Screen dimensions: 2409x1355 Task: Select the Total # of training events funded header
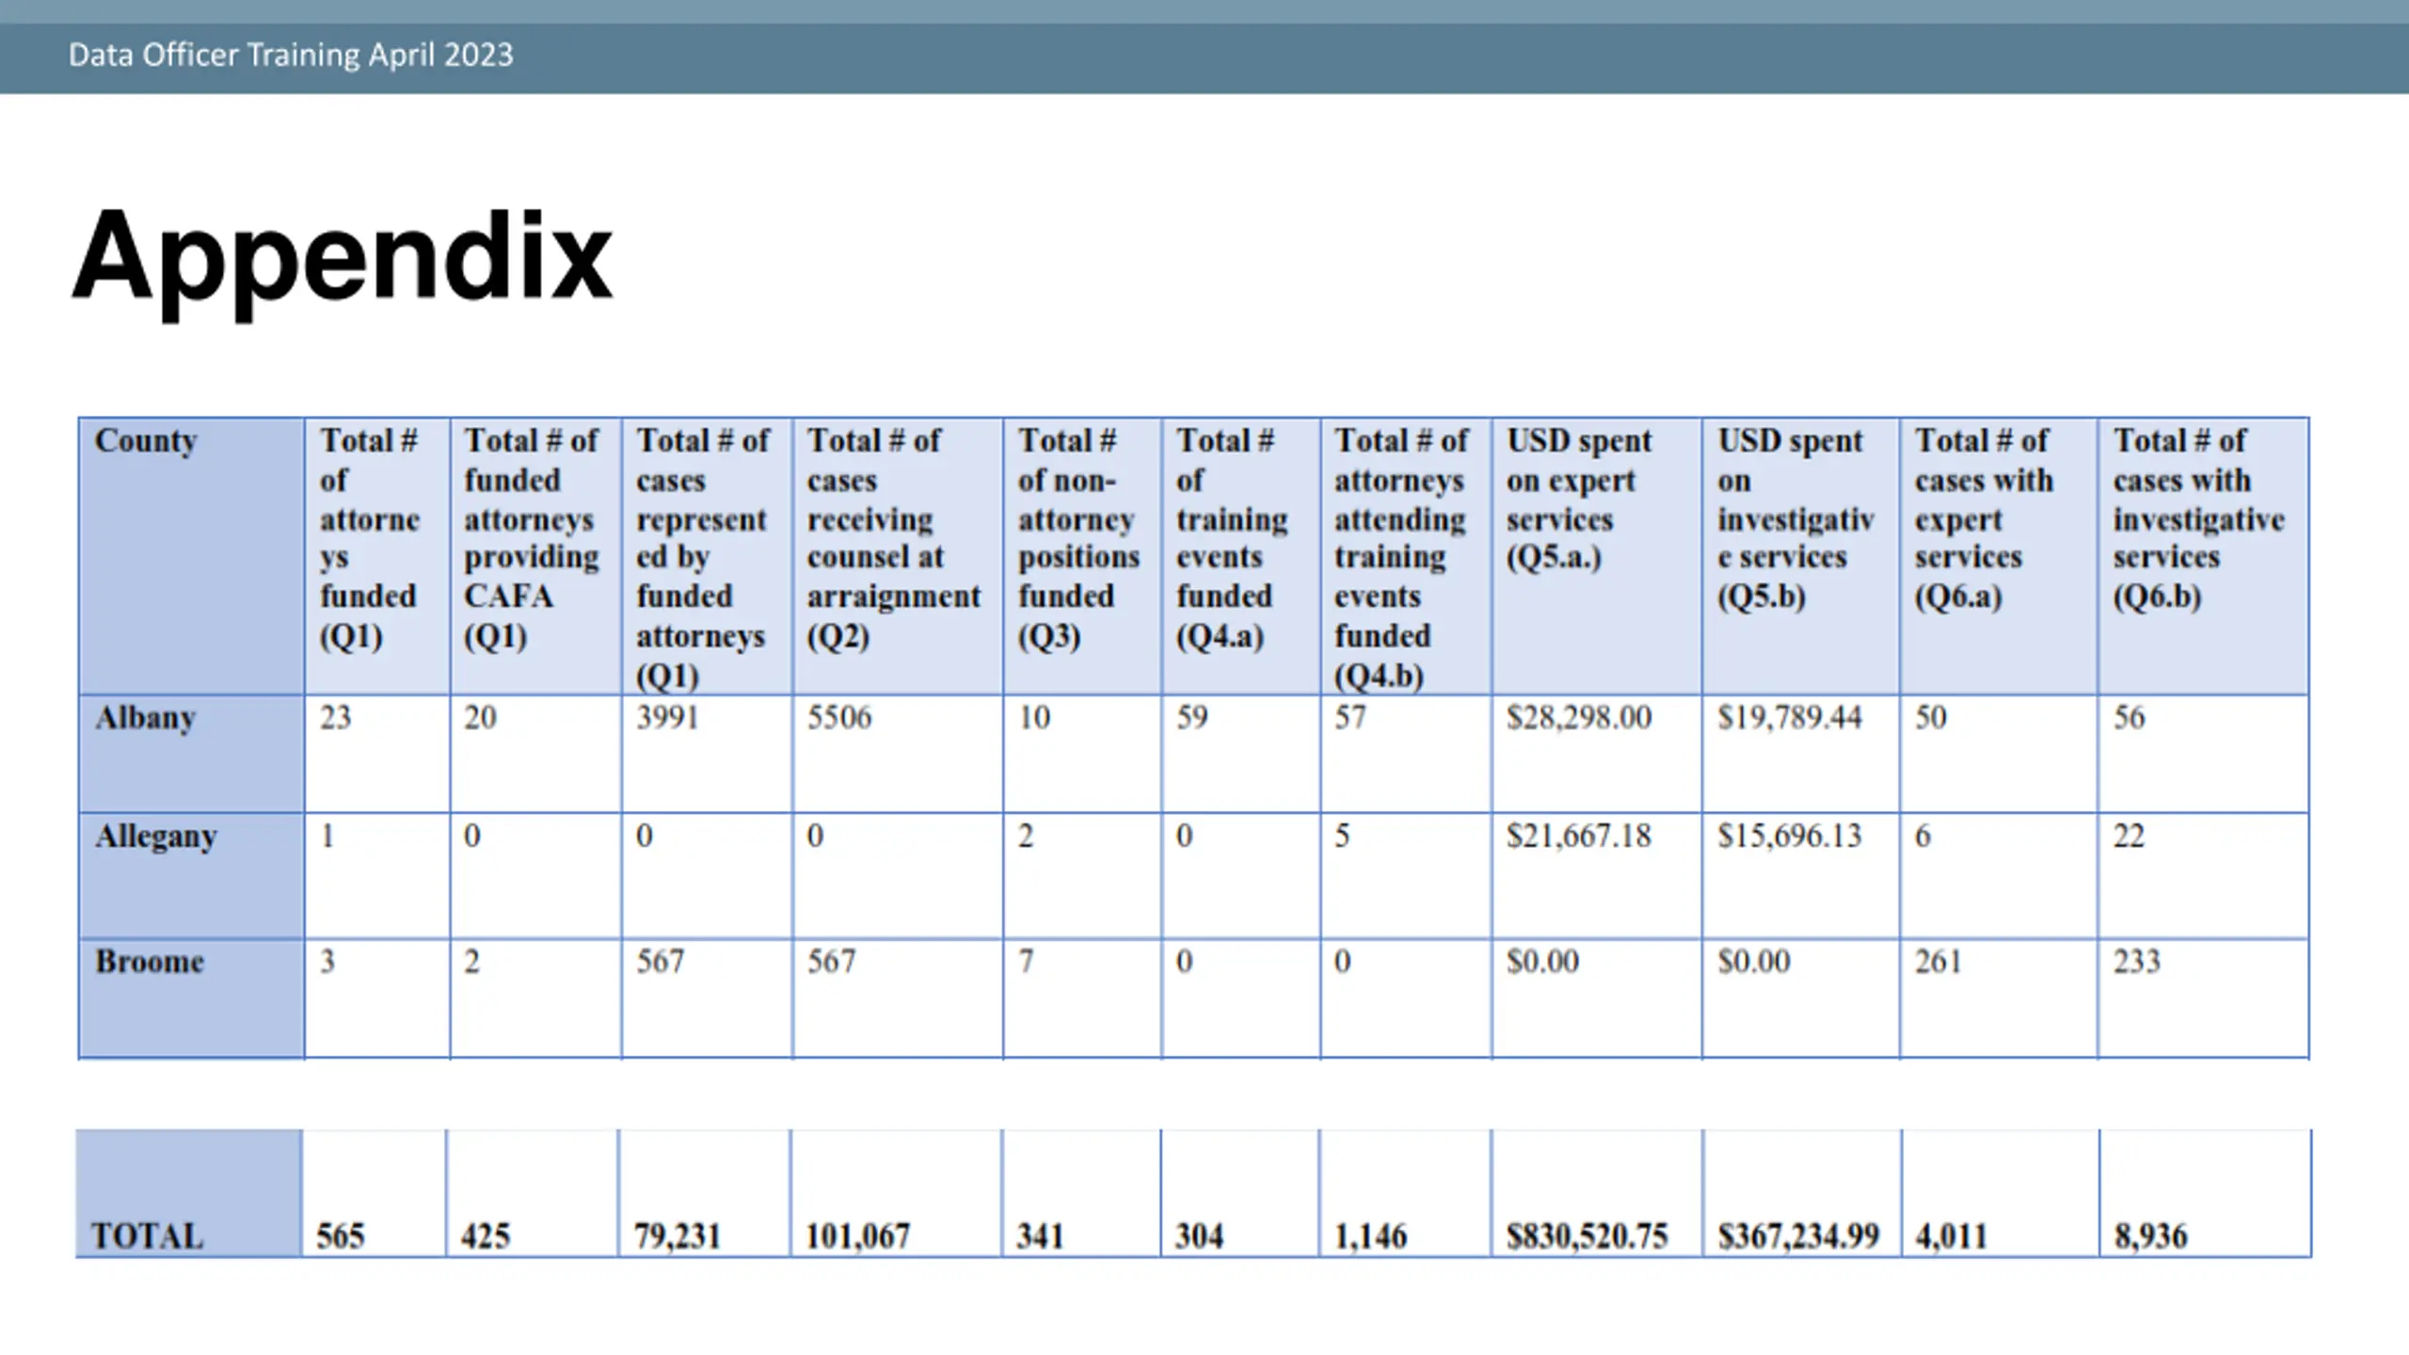1231,538
